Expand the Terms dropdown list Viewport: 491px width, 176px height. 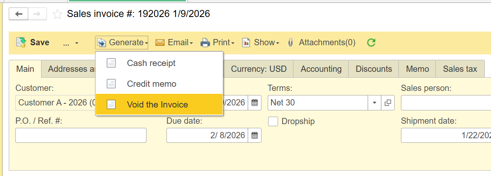click(374, 103)
